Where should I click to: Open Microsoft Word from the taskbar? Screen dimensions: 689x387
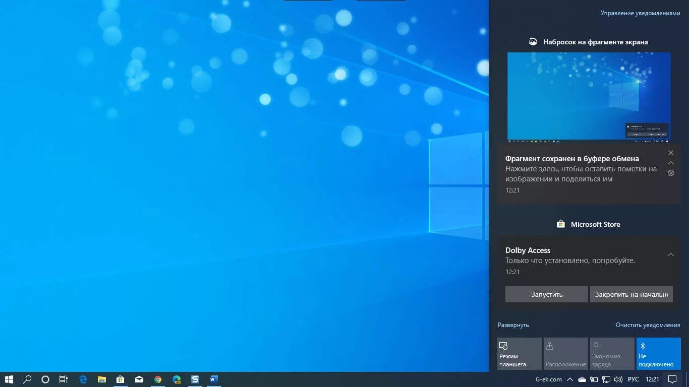click(x=213, y=379)
